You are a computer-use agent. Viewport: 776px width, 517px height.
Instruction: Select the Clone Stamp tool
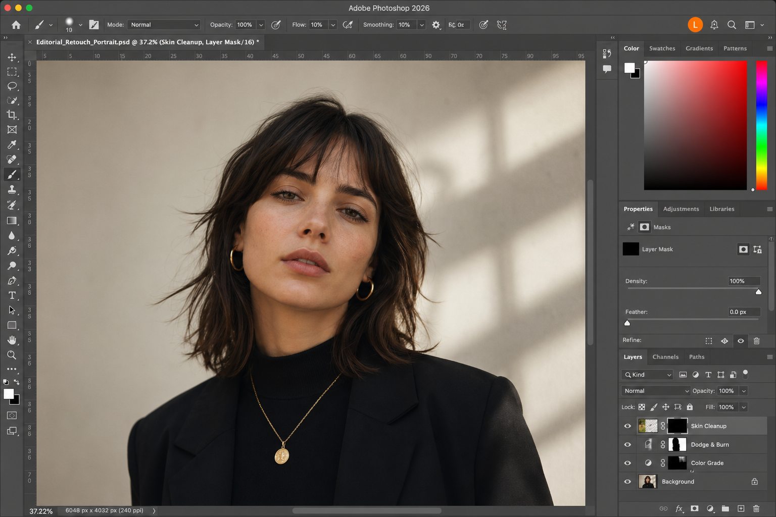[12, 190]
